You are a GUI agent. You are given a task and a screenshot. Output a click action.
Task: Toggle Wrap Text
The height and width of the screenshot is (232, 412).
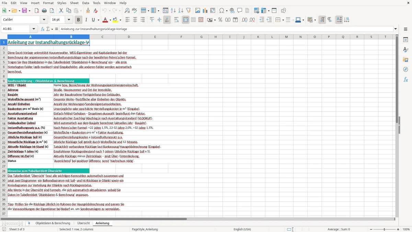pyautogui.click(x=176, y=20)
